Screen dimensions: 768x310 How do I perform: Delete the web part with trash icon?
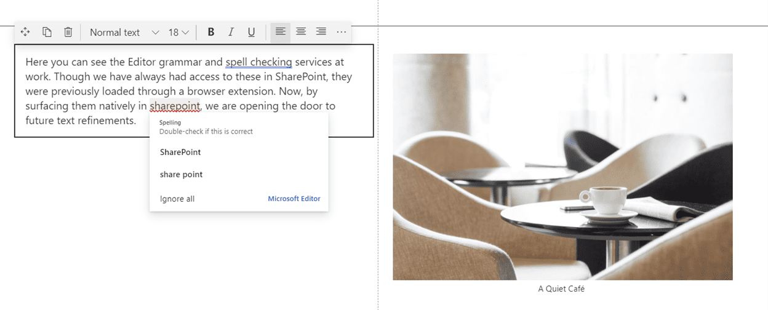pos(68,32)
